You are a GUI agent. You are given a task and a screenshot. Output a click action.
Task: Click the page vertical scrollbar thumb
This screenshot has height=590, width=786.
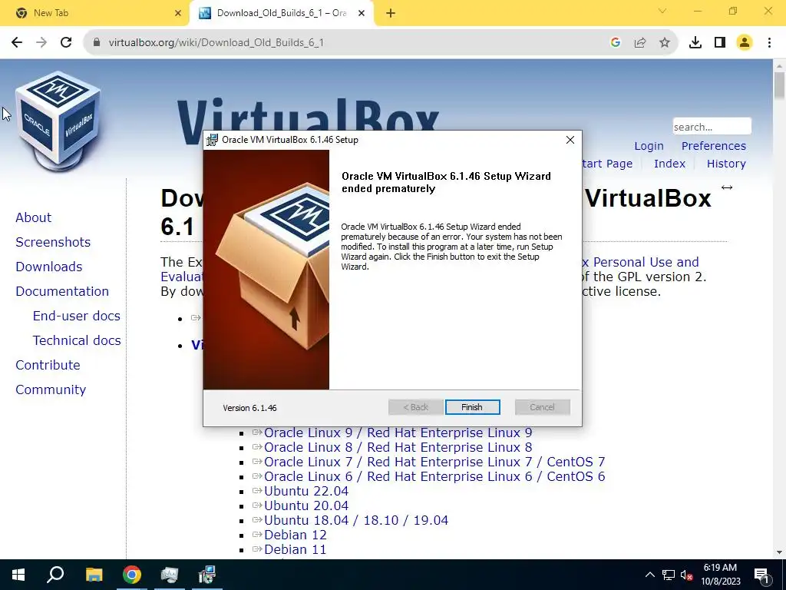(x=779, y=85)
